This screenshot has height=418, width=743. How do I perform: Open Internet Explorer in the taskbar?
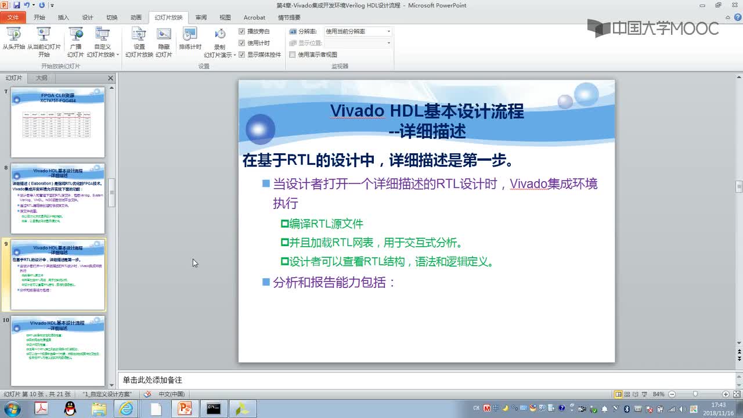(127, 409)
